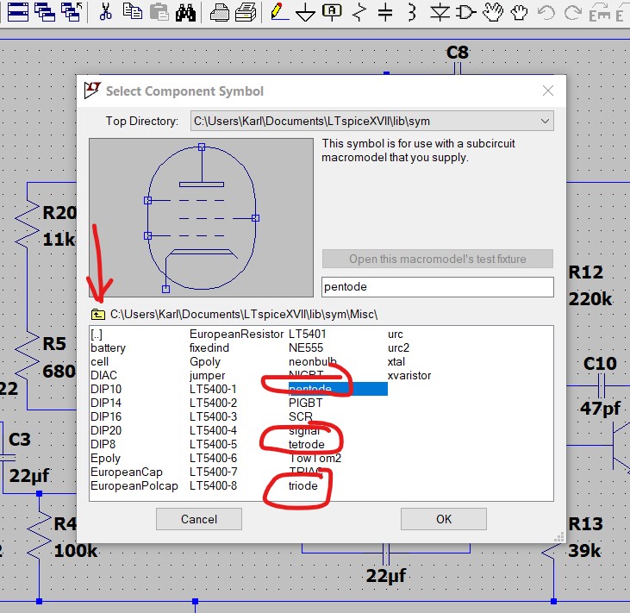The image size is (630, 613).
Task: Select battery in the symbol list
Action: point(108,347)
